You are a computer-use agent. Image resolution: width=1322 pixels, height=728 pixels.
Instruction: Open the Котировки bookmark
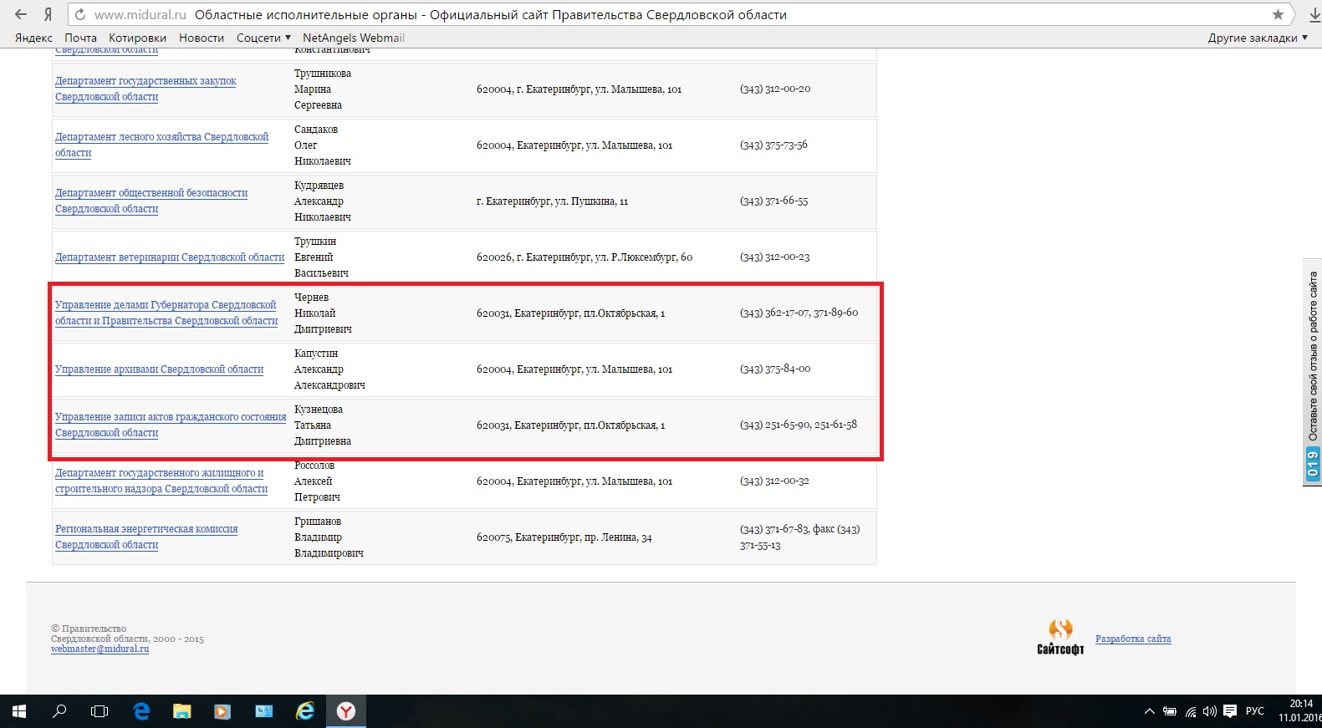tap(137, 38)
